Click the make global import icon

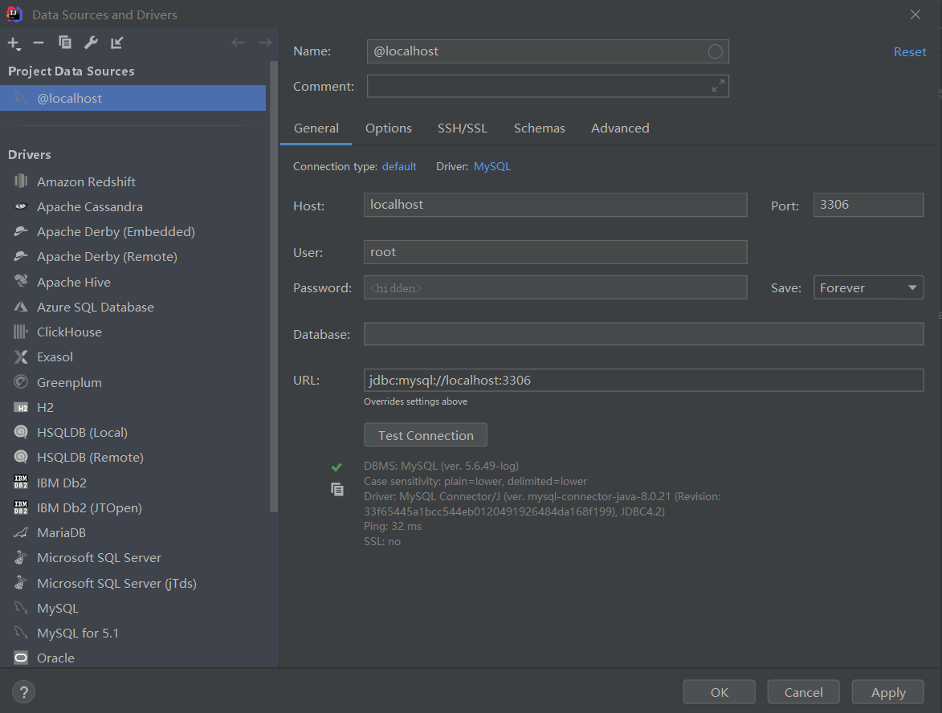coord(116,43)
